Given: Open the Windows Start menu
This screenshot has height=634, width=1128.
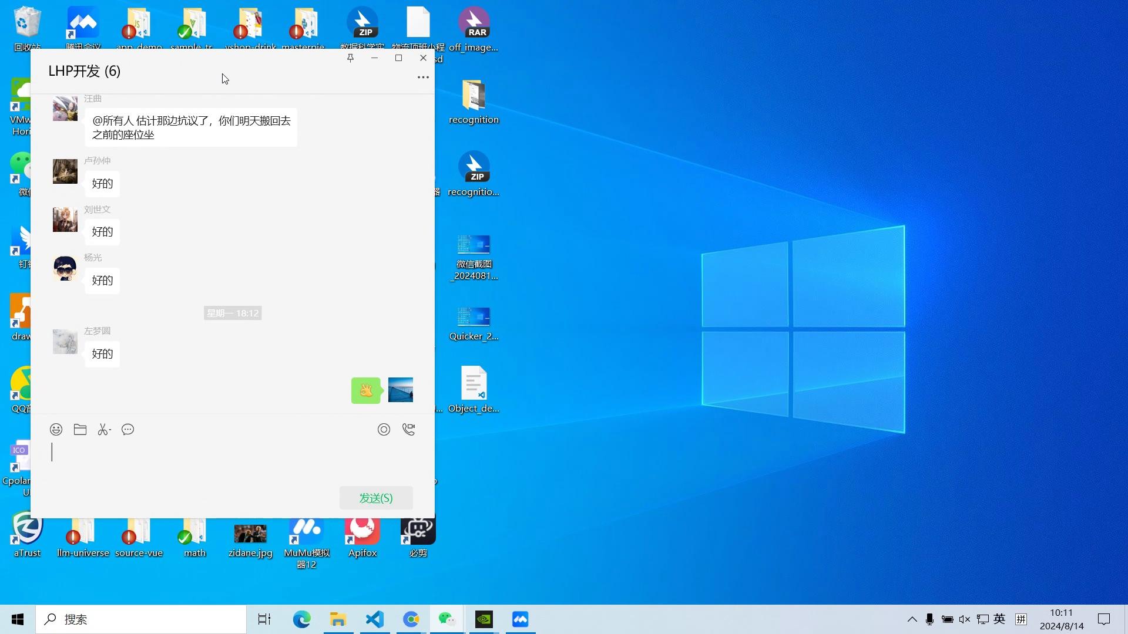Looking at the screenshot, I should [x=18, y=619].
